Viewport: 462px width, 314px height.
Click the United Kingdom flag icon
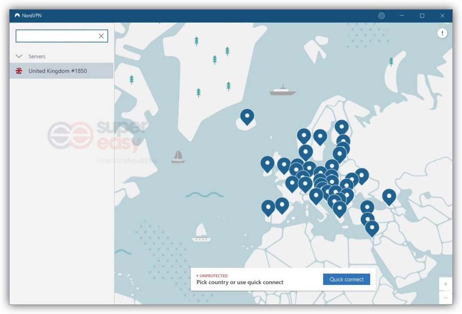point(19,71)
